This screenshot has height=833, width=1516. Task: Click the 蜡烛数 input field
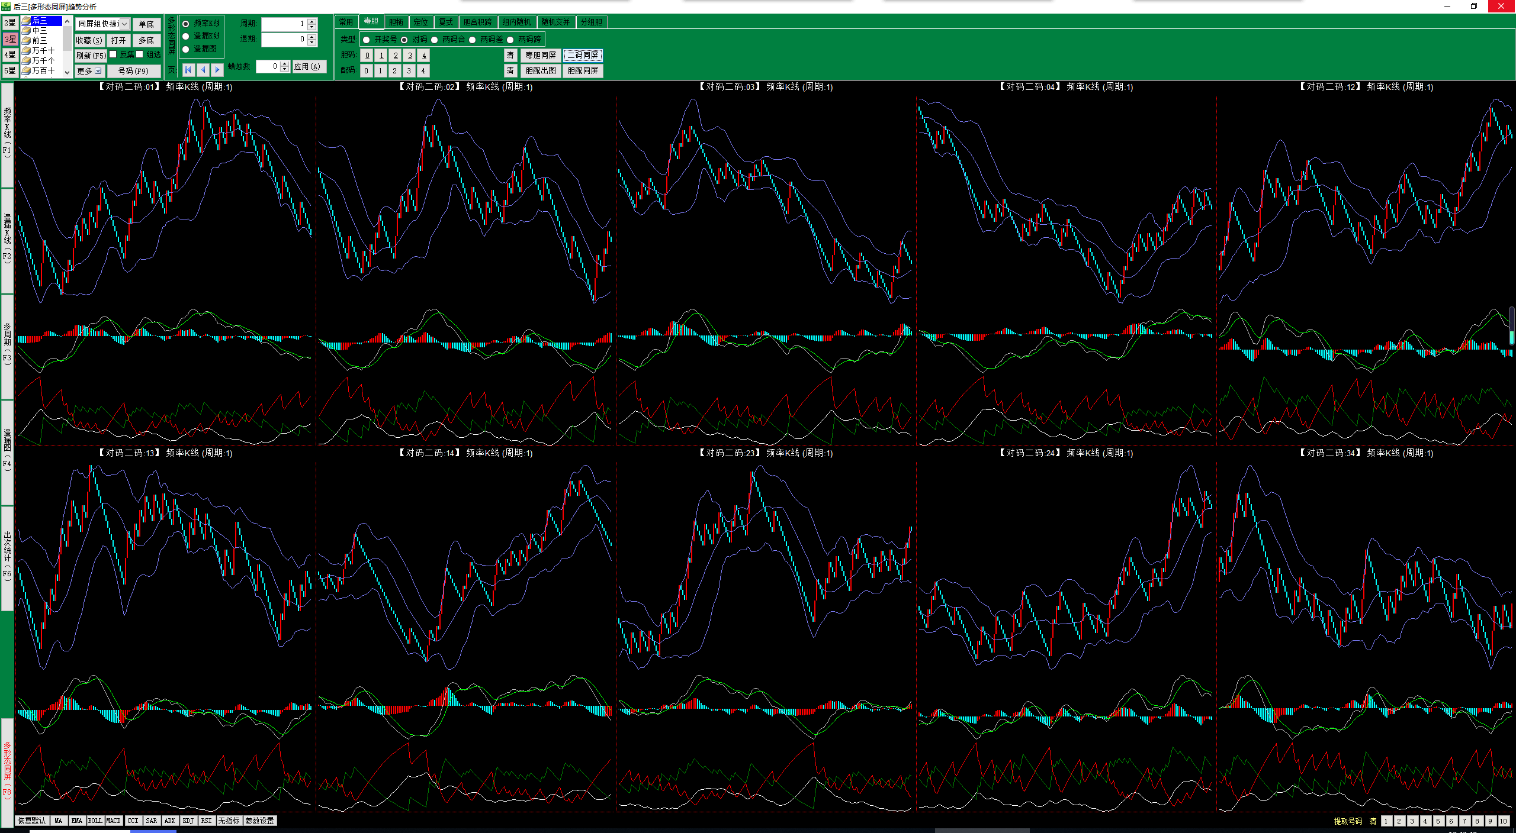268,66
